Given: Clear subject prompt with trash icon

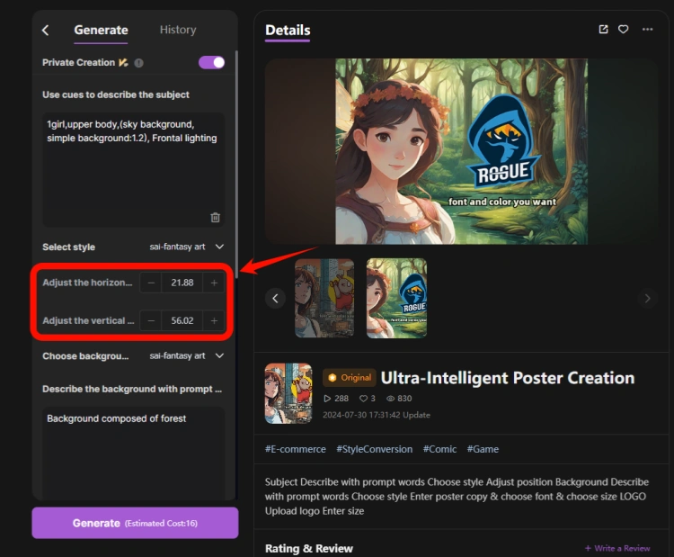Looking at the screenshot, I should point(216,218).
